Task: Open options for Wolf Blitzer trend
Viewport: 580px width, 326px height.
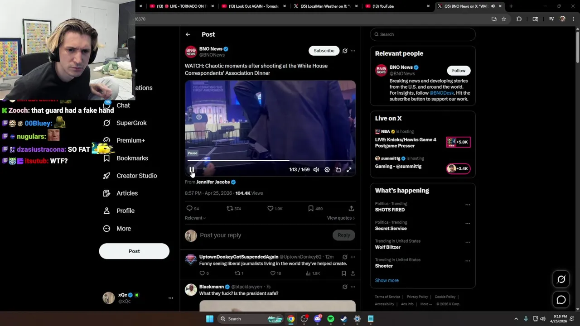Action: click(468, 242)
